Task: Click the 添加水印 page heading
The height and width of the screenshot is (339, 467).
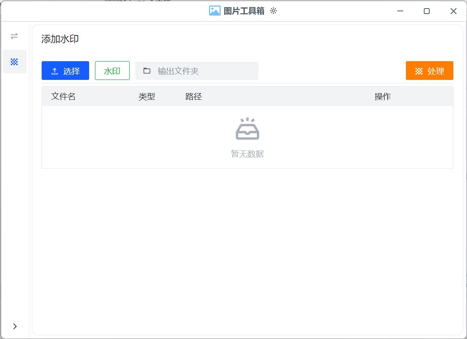Action: pyautogui.click(x=60, y=39)
